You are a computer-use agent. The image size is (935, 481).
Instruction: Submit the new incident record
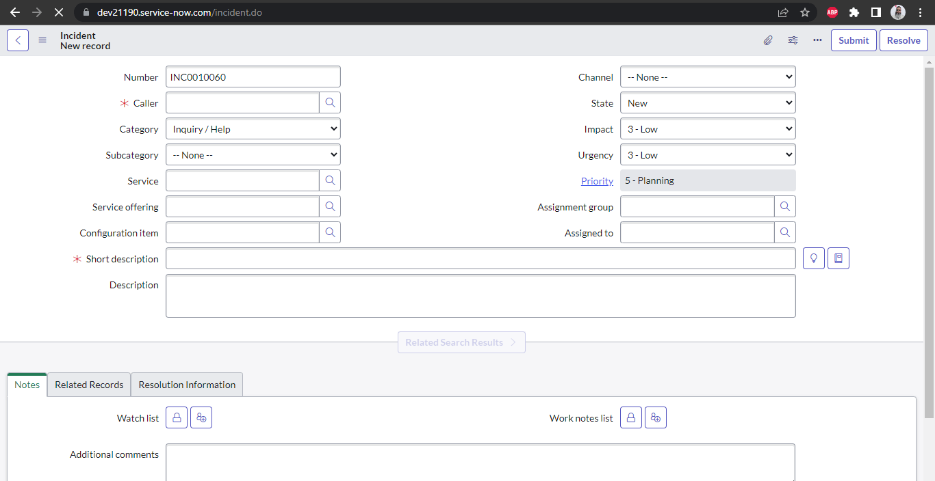[853, 40]
